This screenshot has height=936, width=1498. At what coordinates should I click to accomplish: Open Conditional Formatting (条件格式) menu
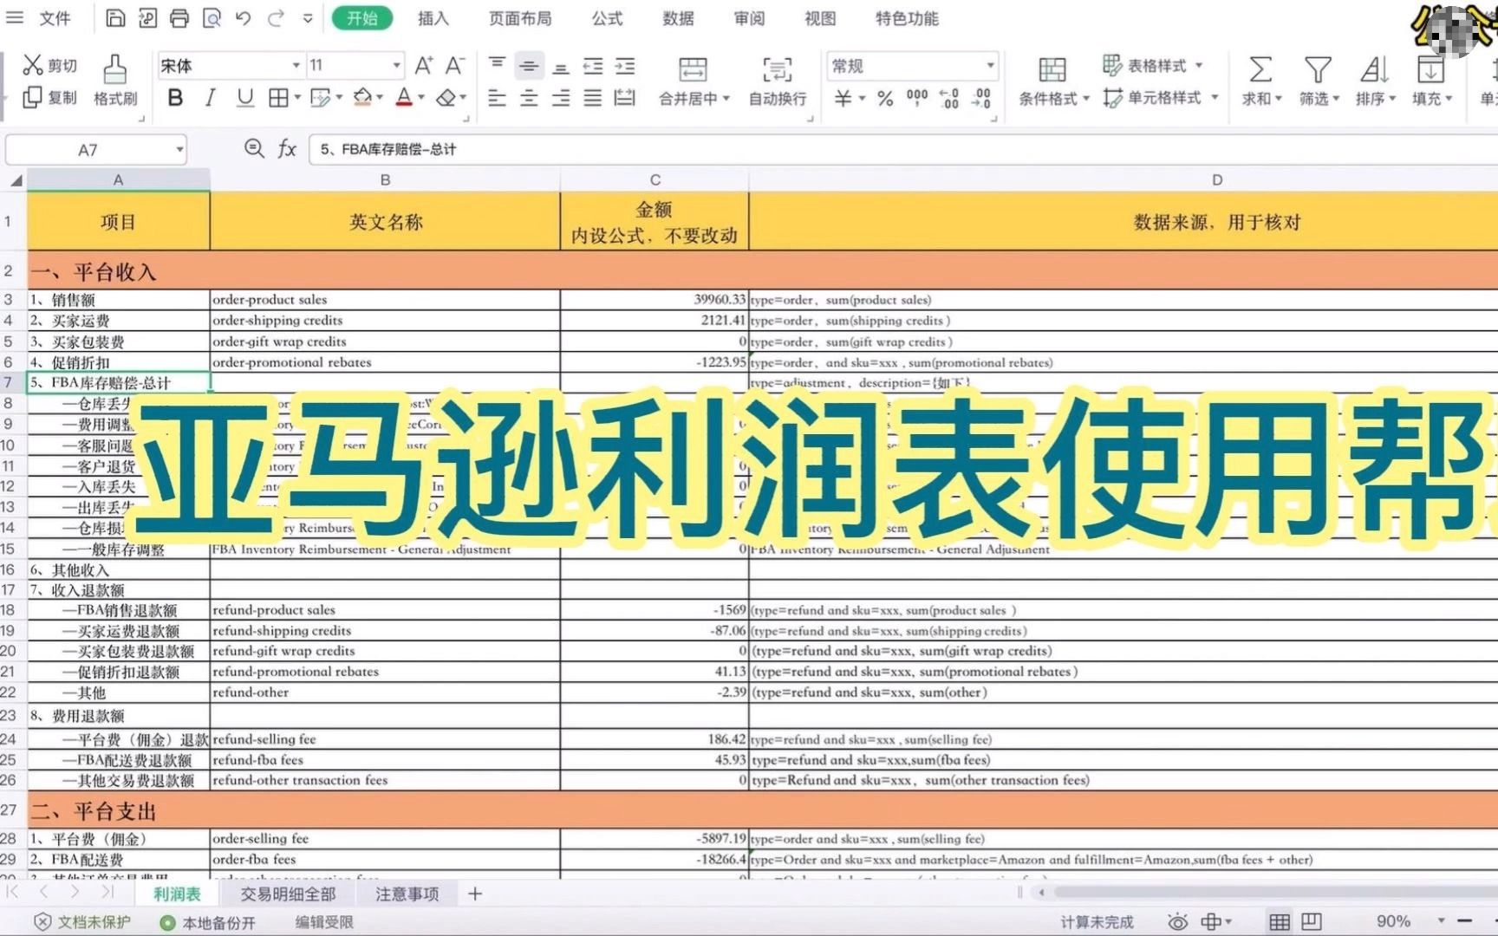[1053, 81]
